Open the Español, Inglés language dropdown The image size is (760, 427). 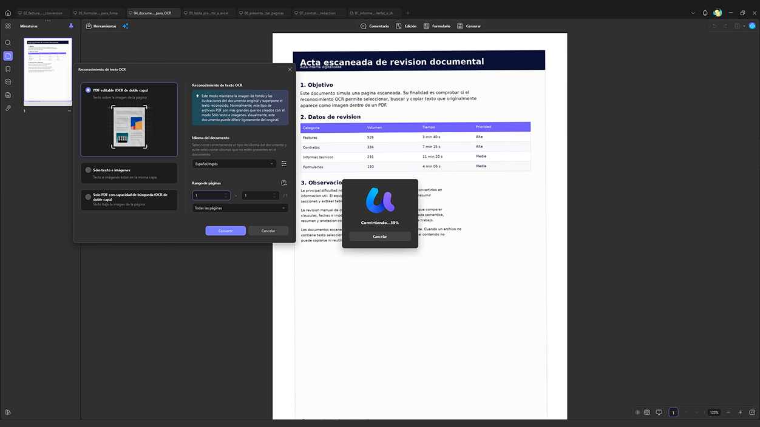coord(234,164)
